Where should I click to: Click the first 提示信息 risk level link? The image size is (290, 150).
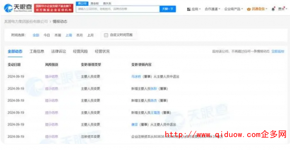tap(52, 77)
